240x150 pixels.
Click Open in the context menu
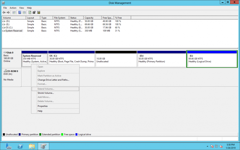(40, 67)
